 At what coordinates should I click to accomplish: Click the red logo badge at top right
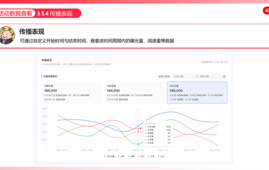[x=266, y=11]
